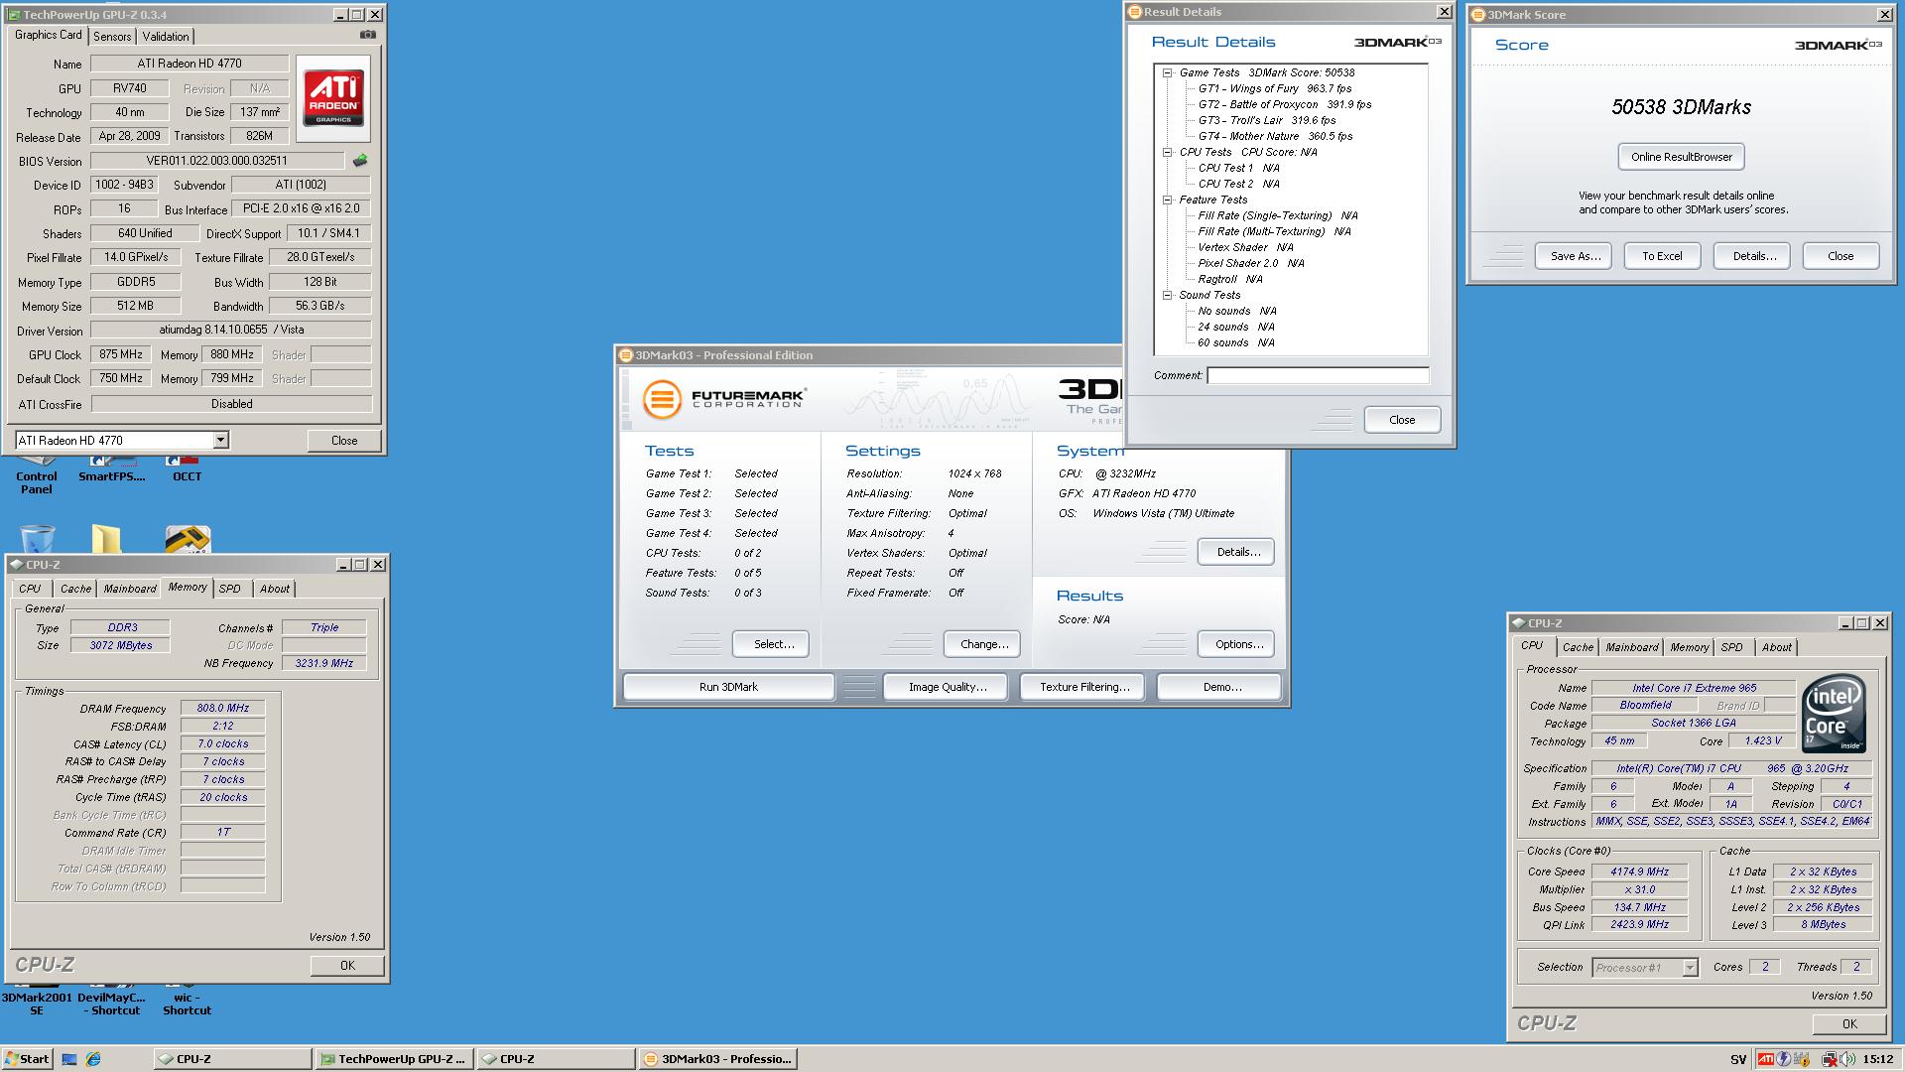This screenshot has width=1905, height=1072.
Task: Click the Show Desktop quick launch icon
Action: (69, 1059)
